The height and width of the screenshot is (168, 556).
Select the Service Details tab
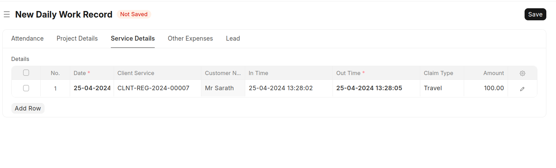click(133, 39)
